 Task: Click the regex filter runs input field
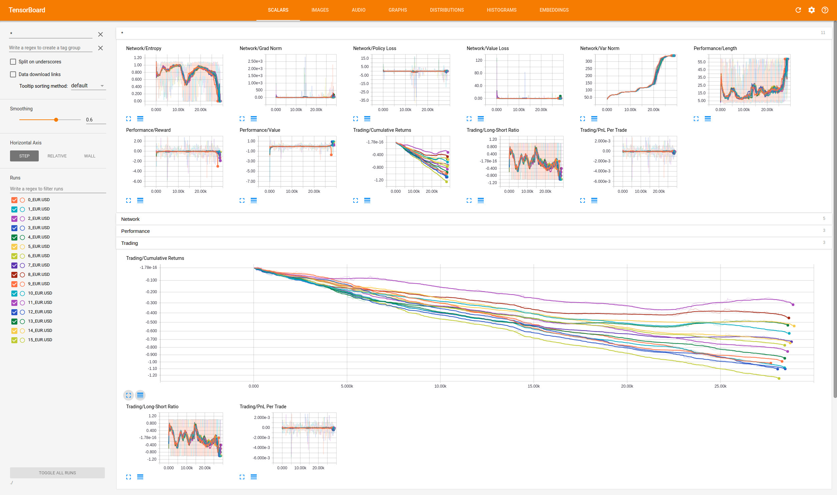point(58,189)
